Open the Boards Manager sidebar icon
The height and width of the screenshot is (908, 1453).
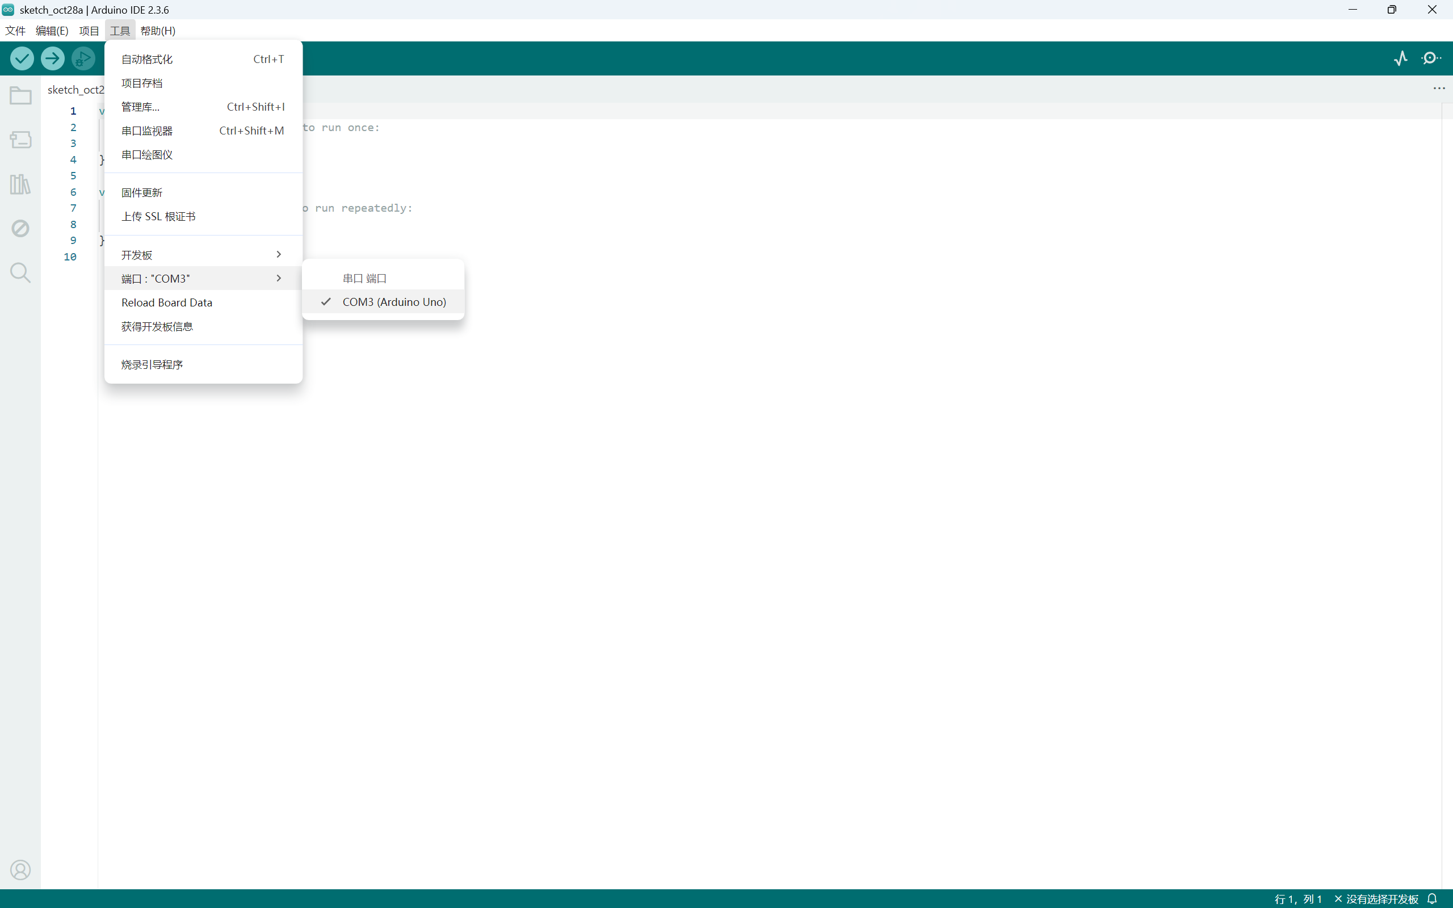click(x=20, y=140)
